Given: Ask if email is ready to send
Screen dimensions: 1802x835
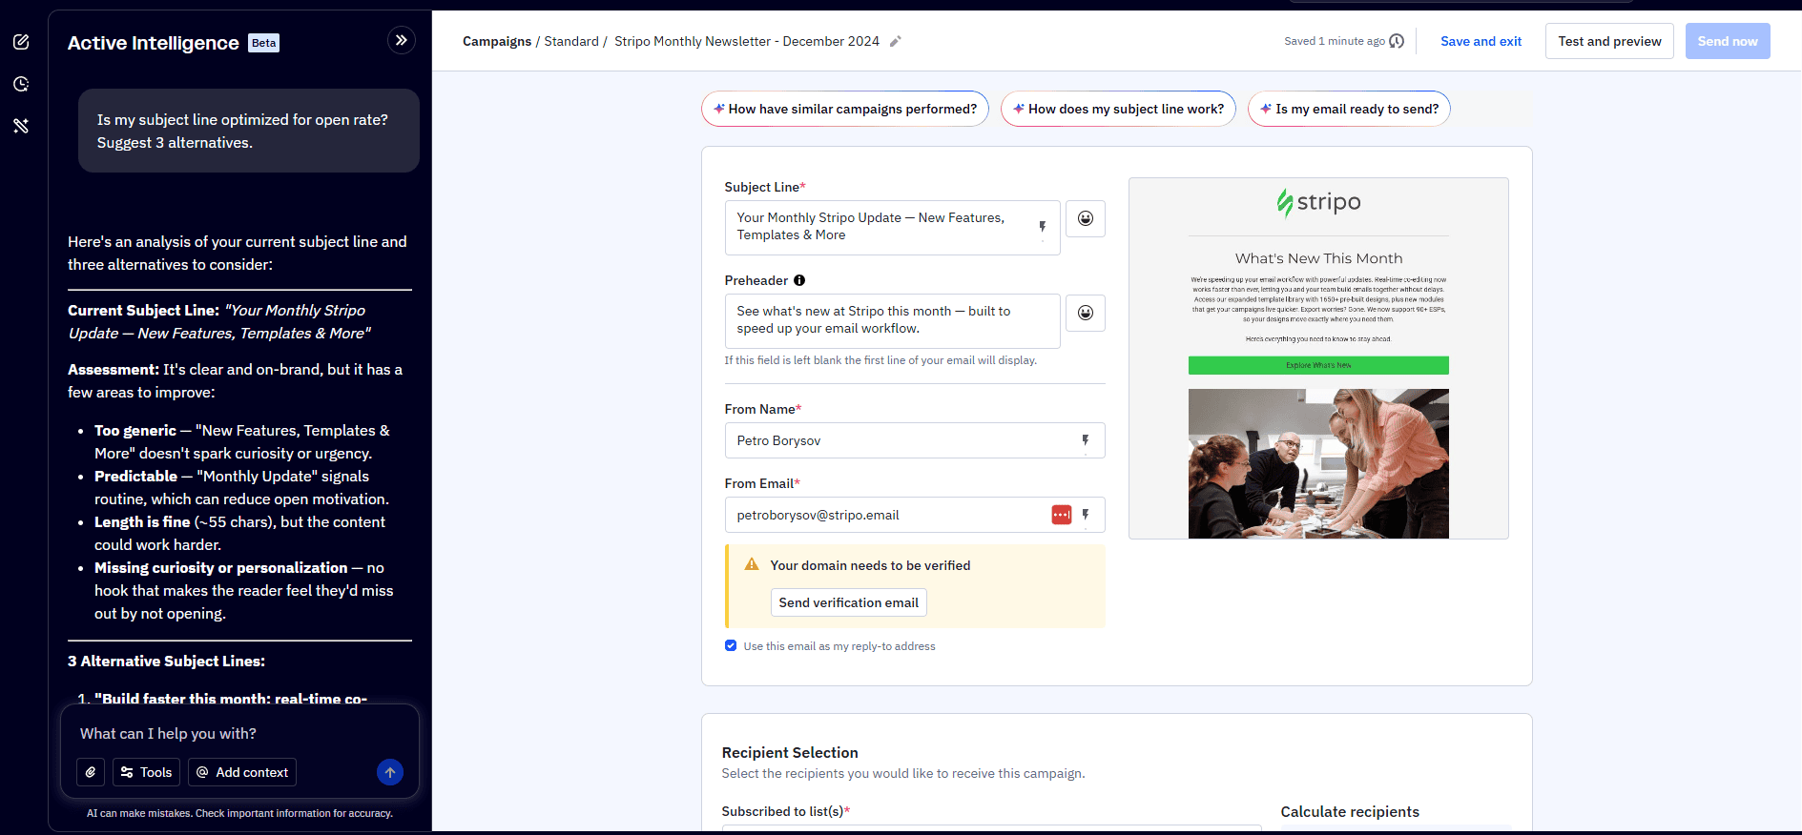Looking at the screenshot, I should [x=1349, y=109].
